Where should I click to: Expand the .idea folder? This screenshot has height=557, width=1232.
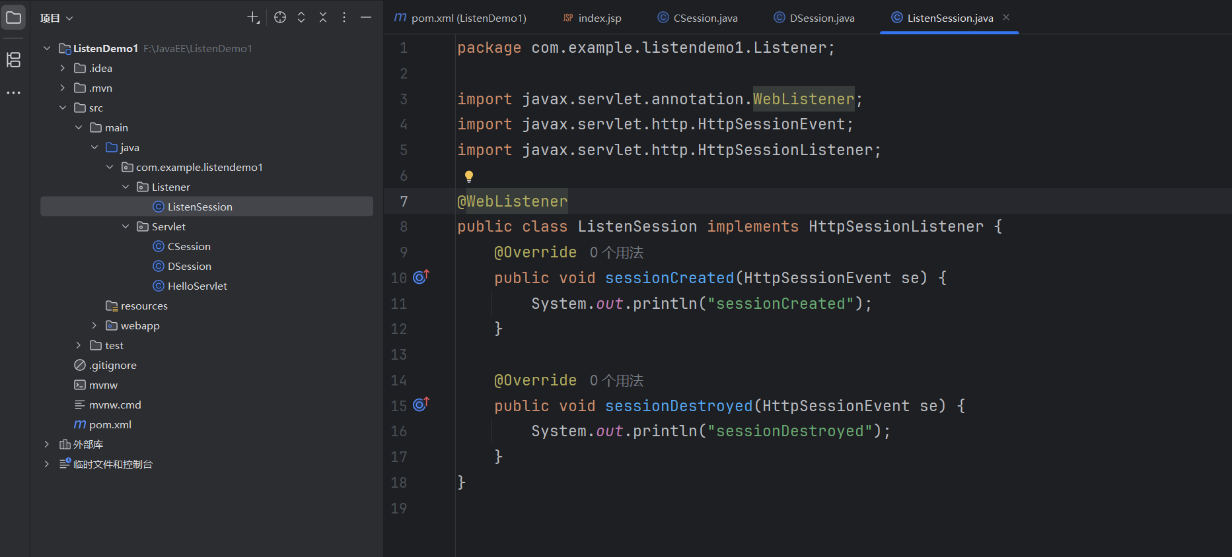tap(63, 68)
